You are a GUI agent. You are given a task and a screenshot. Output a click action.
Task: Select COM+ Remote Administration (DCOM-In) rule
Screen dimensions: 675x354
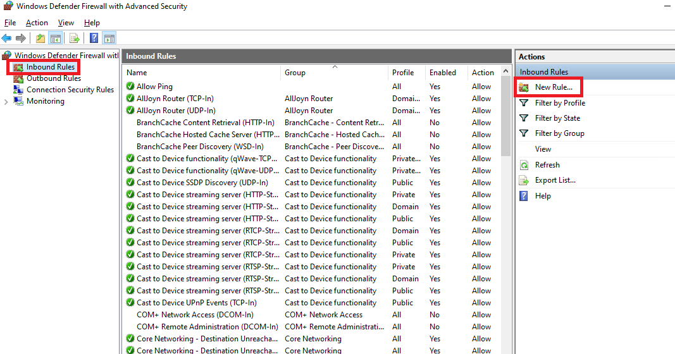tap(207, 327)
